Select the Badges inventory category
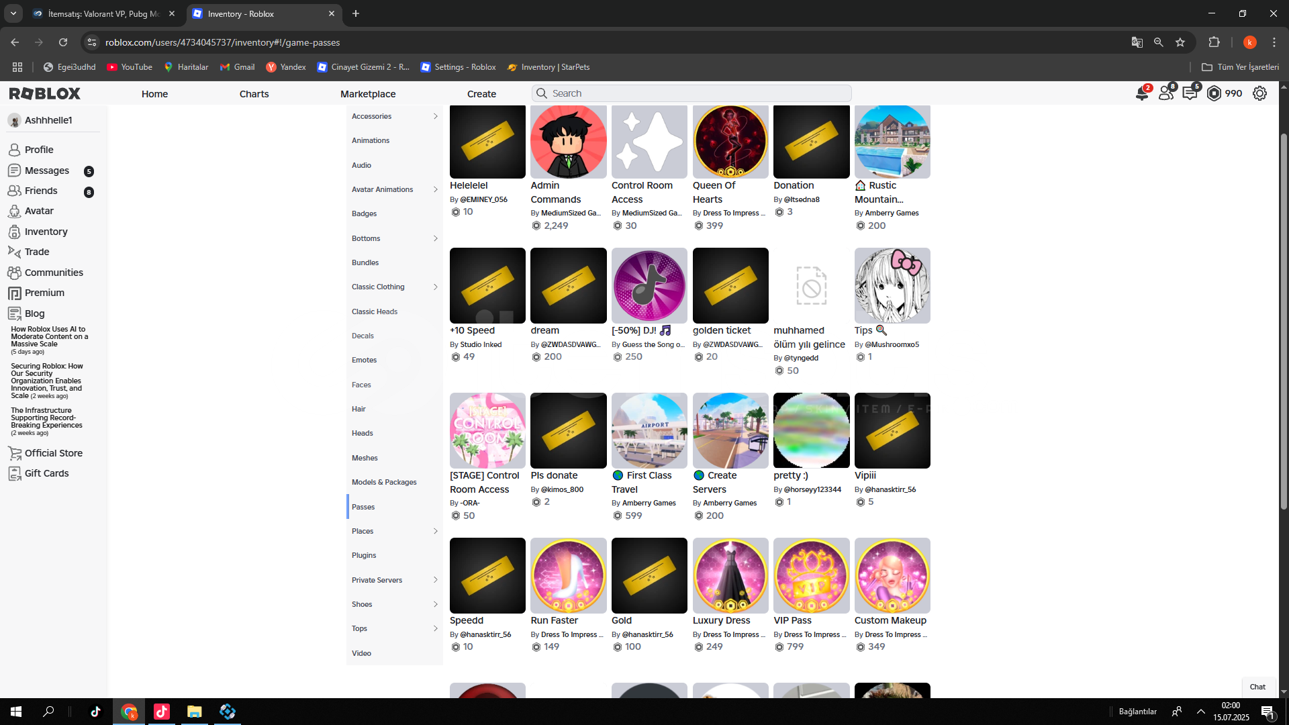The image size is (1289, 725). tap(395, 213)
